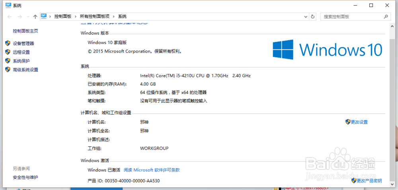Viewport: 398px width, 190px height.
Task: Go forward with the forward arrow
Action: [20, 17]
